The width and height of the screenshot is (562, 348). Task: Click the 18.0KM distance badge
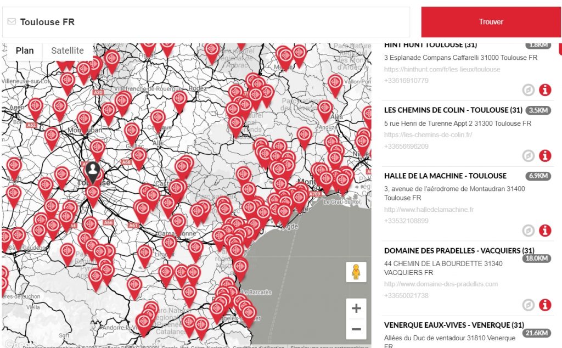coord(537,258)
